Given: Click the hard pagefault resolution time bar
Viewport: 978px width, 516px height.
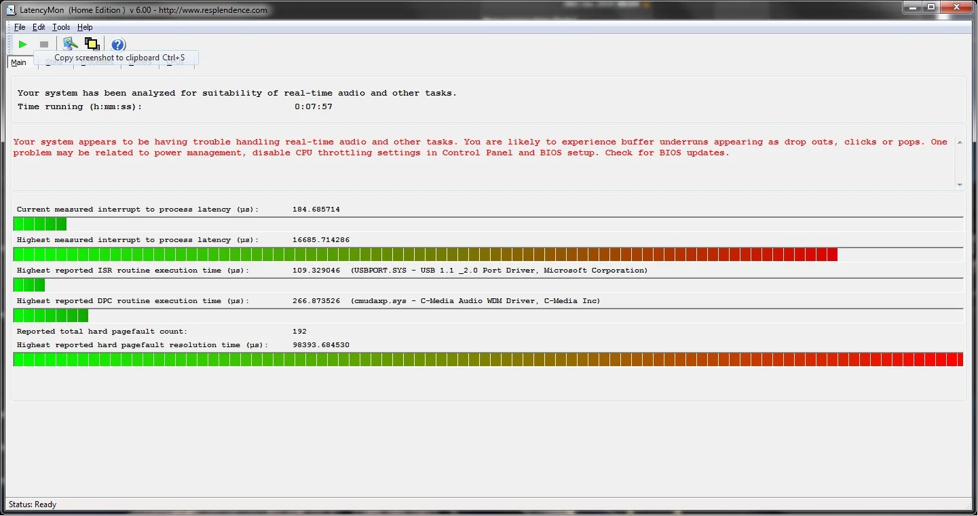Looking at the screenshot, I should click(x=488, y=359).
